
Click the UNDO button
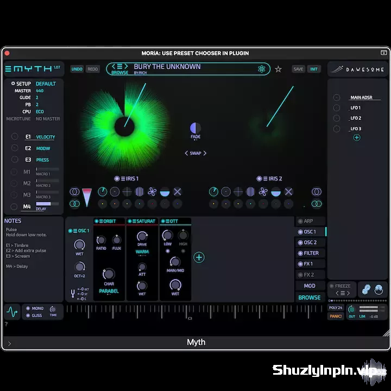77,69
